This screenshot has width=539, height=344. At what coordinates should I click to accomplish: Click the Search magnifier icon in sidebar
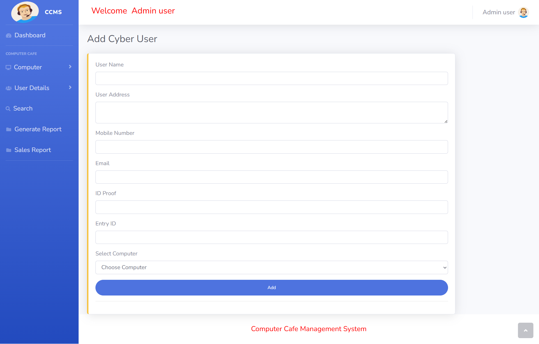(8, 109)
